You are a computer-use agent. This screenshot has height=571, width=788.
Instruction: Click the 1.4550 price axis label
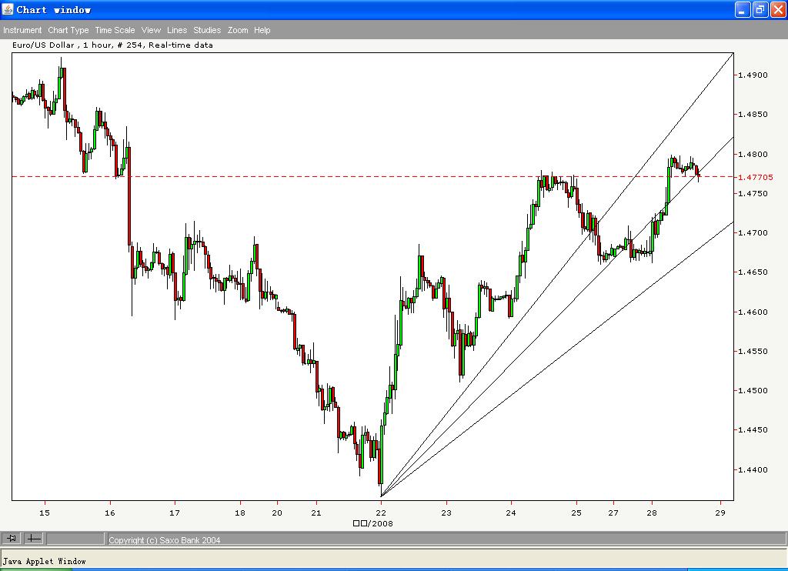753,351
